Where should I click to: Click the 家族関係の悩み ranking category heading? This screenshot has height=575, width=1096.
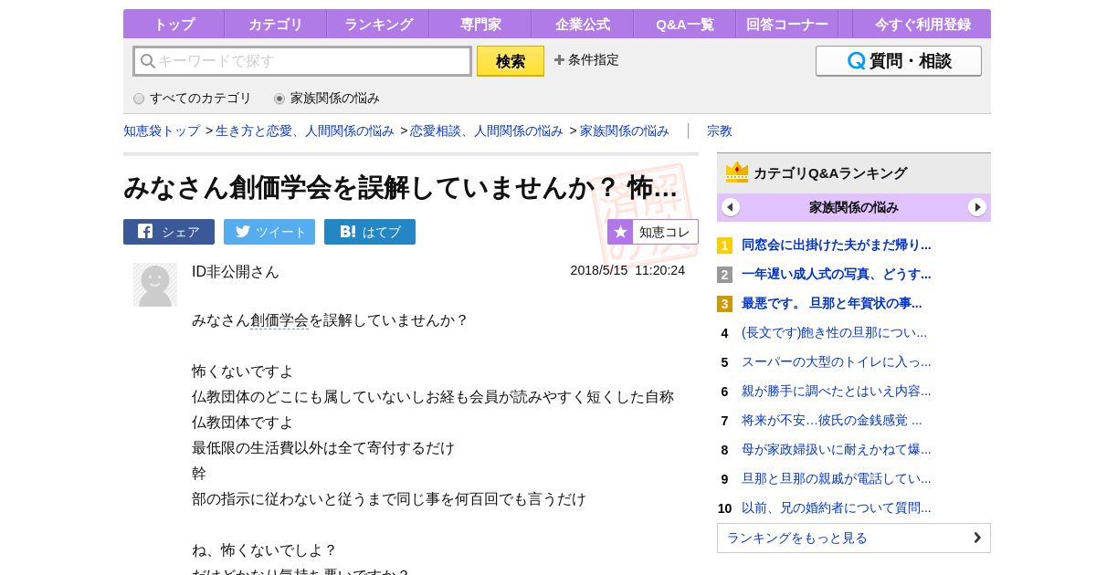854,207
